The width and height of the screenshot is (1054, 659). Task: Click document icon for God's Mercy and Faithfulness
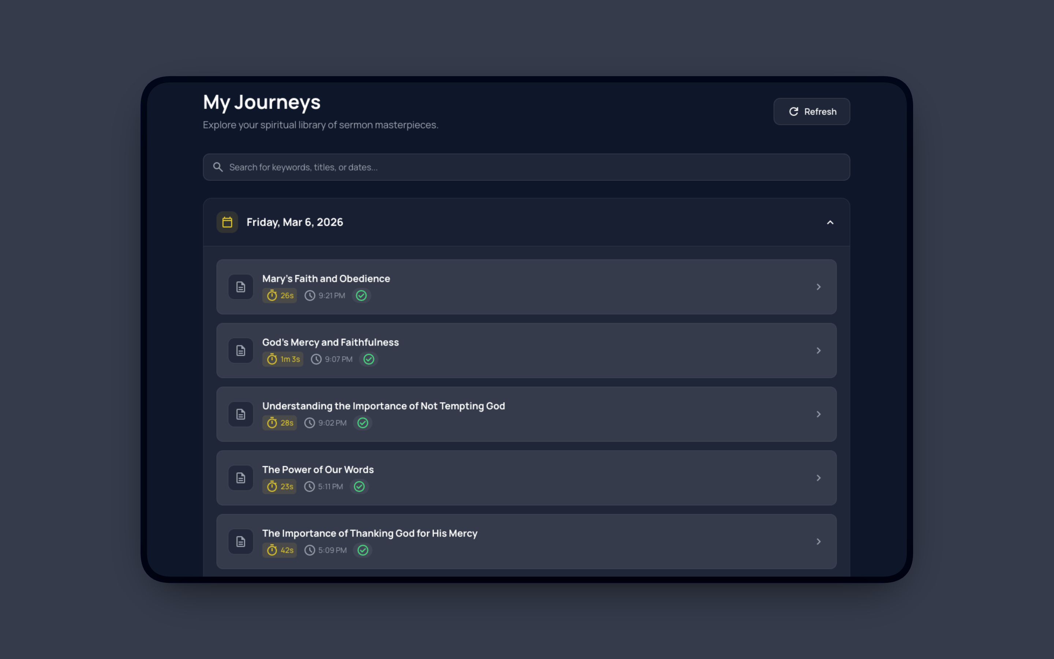click(240, 350)
